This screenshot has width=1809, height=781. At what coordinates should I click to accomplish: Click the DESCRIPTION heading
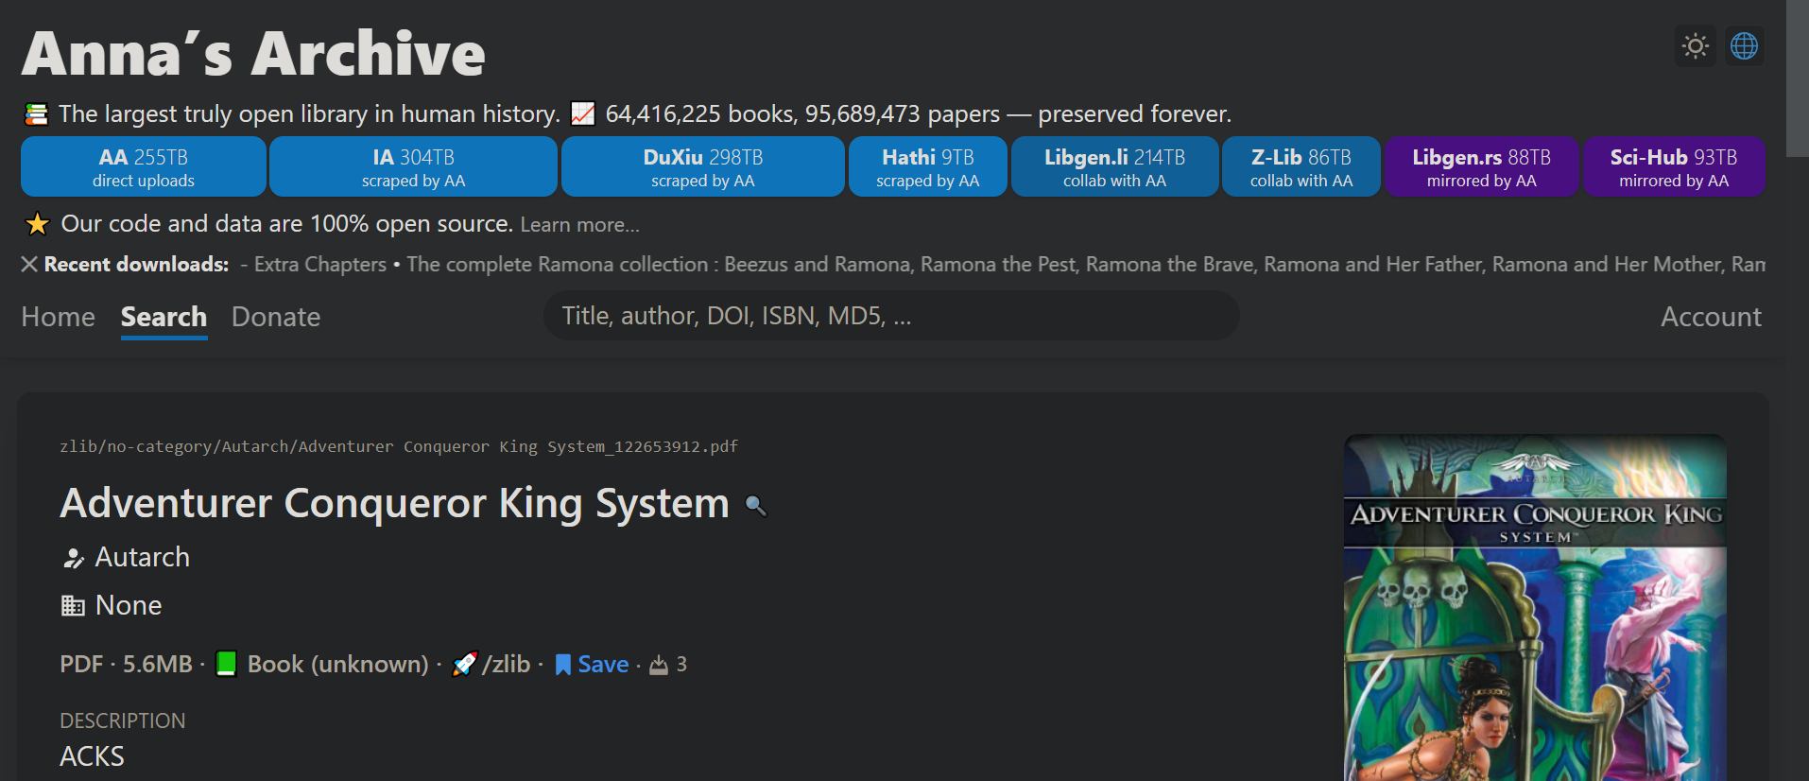123,721
